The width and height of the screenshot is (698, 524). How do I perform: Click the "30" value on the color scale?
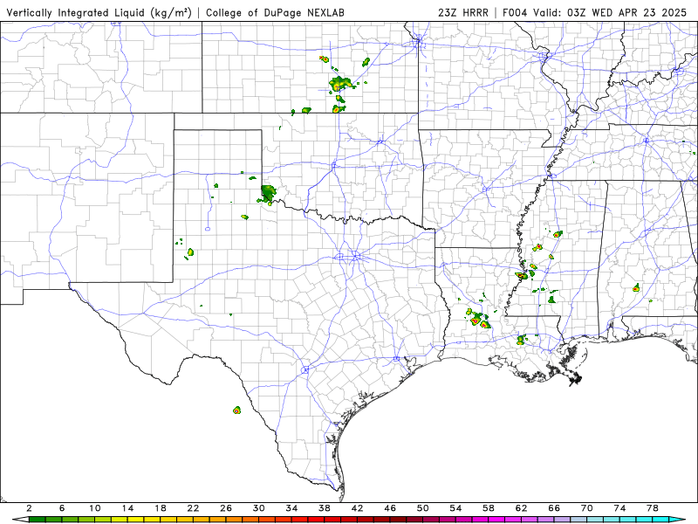point(259,508)
